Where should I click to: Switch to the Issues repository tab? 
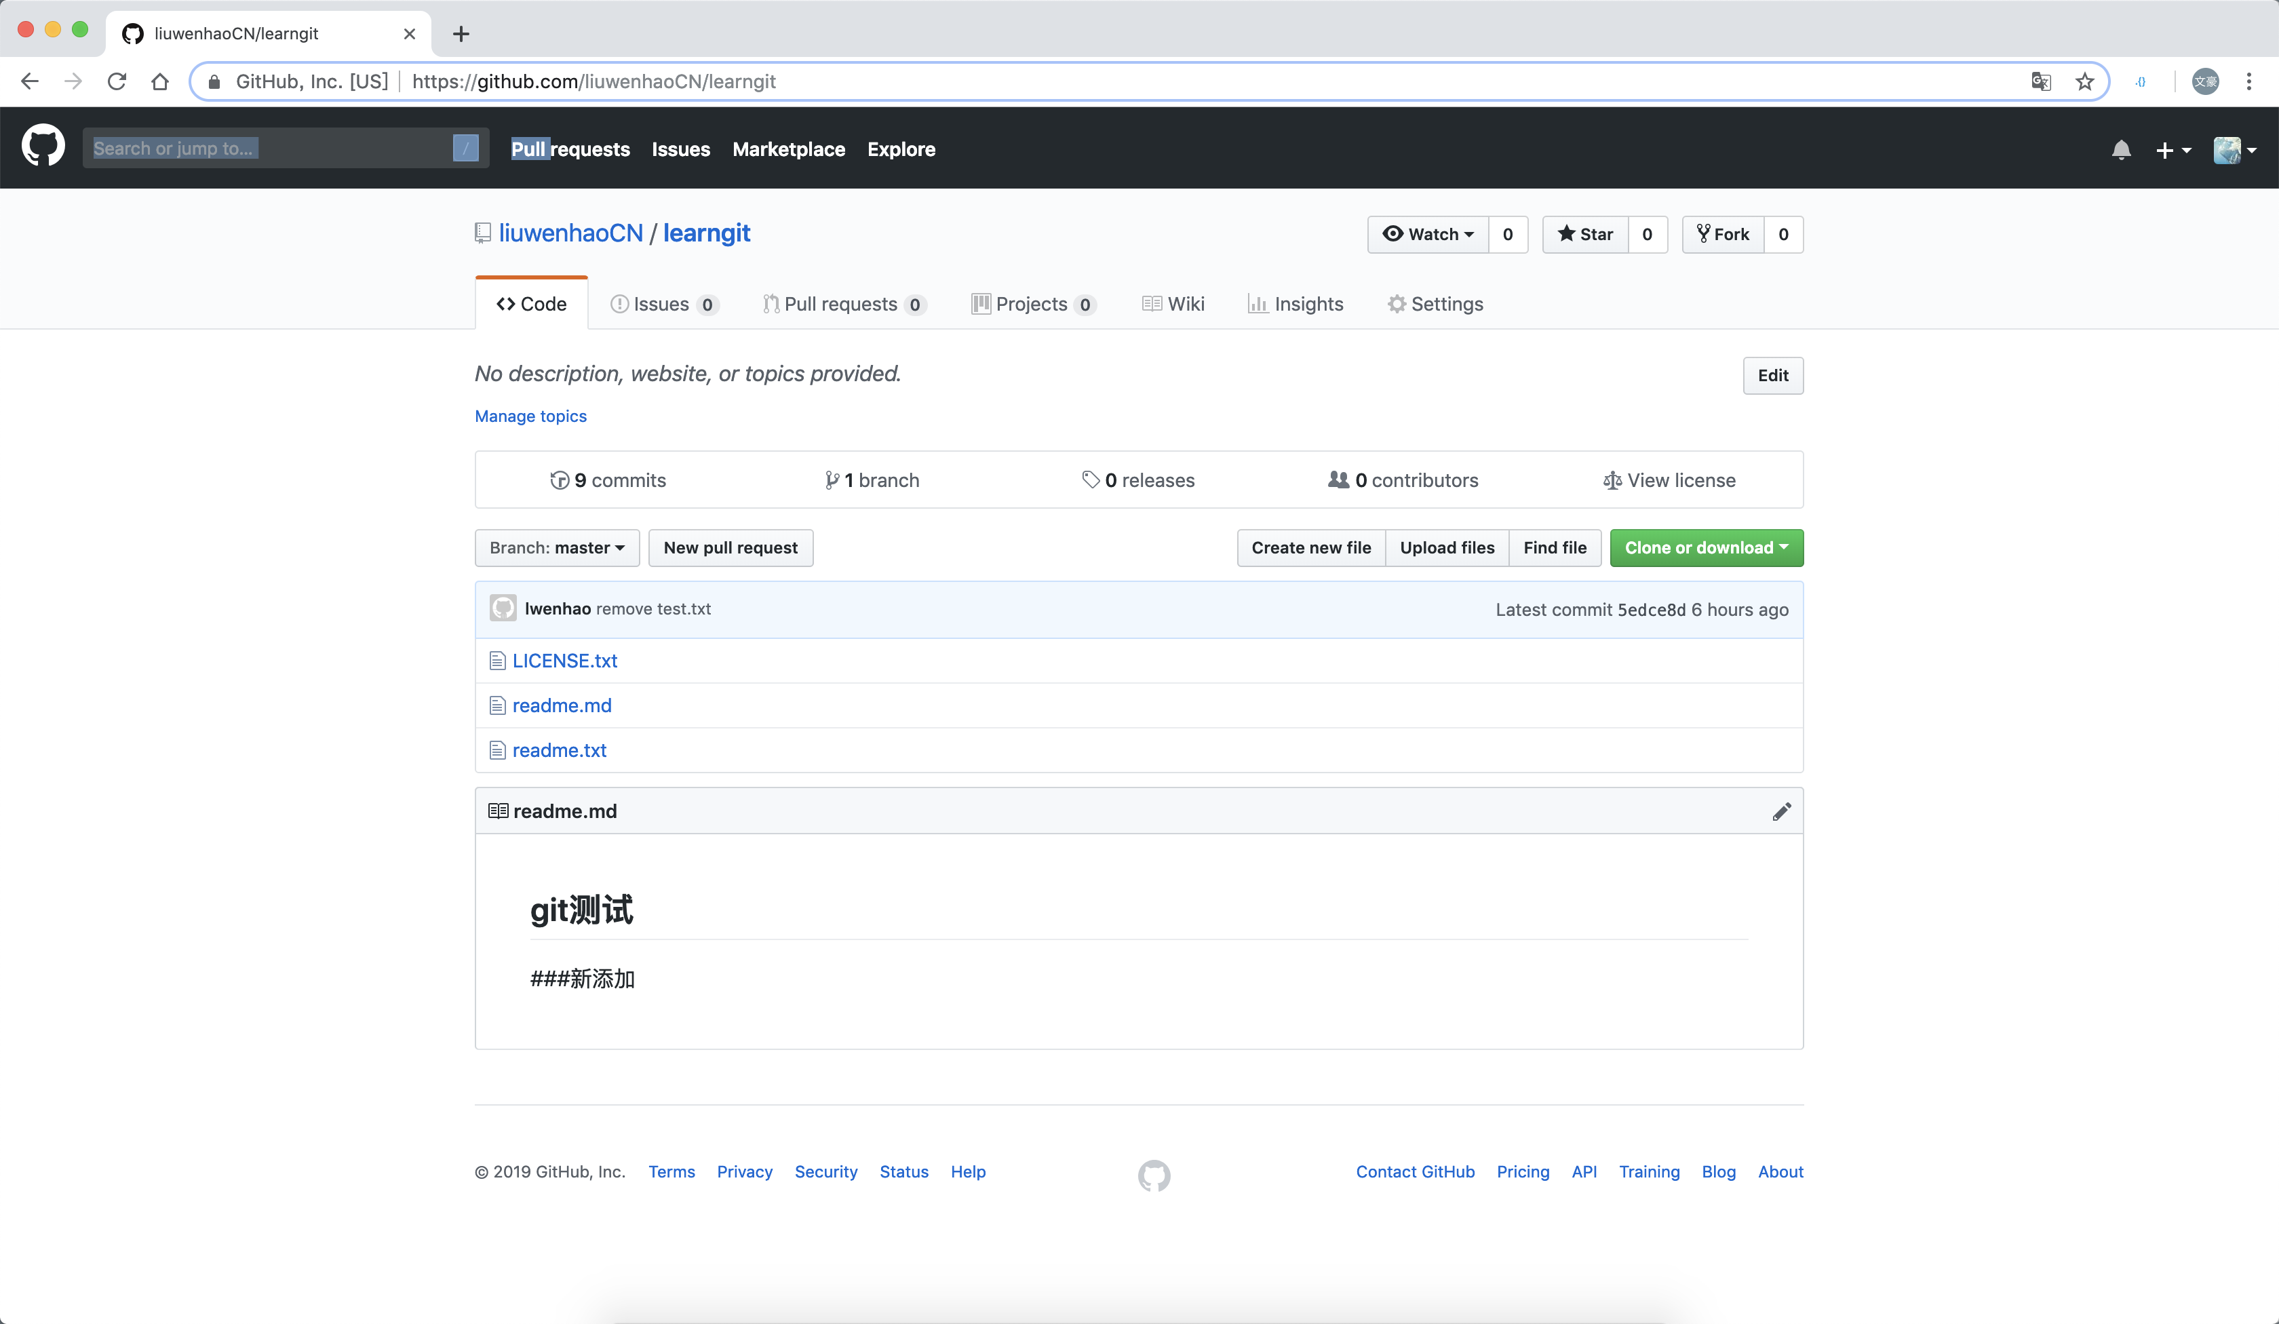click(665, 304)
